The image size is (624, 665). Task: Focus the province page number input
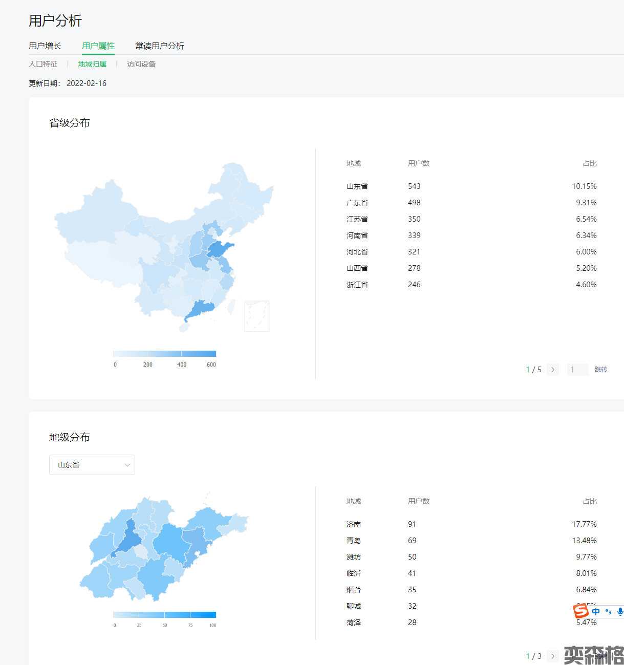(577, 370)
